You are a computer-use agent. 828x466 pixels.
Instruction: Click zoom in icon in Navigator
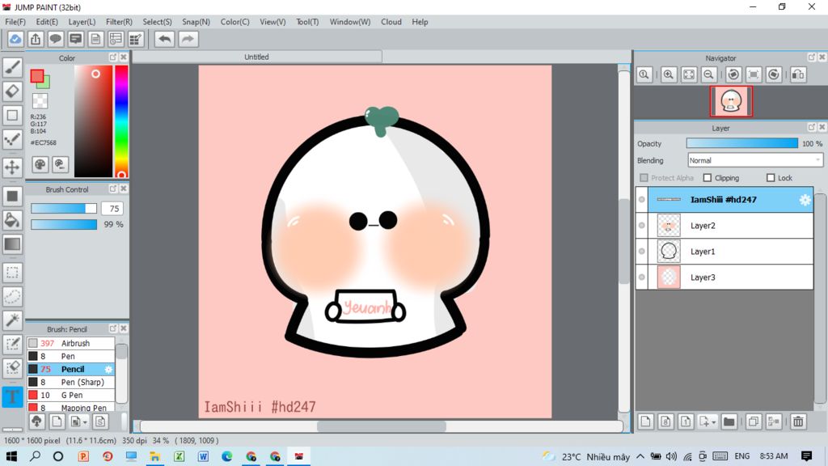669,74
